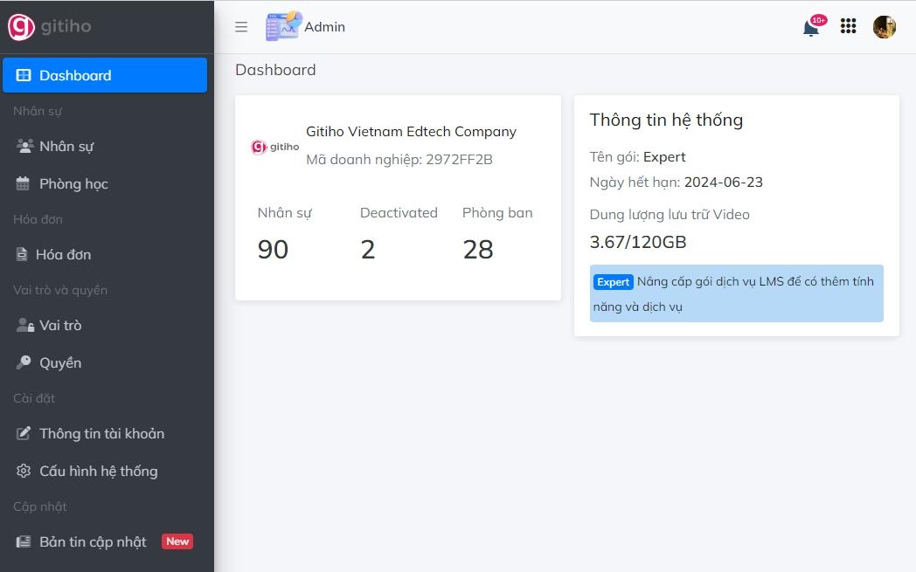Click the Quyền key icon
The height and width of the screenshot is (572, 916).
pyautogui.click(x=24, y=362)
